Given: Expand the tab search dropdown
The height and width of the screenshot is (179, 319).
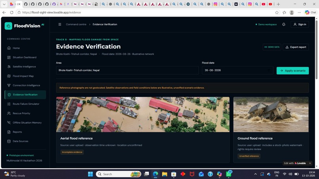Looking at the screenshot, I should pyautogui.click(x=4, y=4).
